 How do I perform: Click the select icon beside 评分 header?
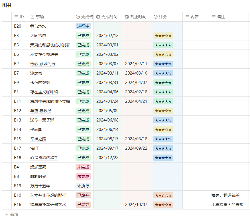click(155, 17)
